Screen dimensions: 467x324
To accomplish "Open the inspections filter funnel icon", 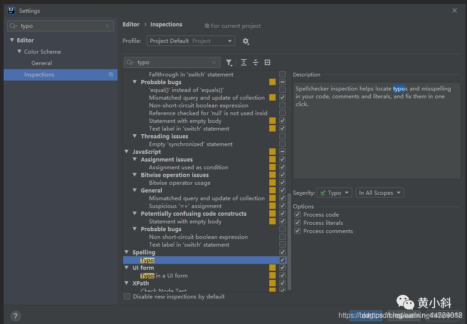I will pos(229,62).
